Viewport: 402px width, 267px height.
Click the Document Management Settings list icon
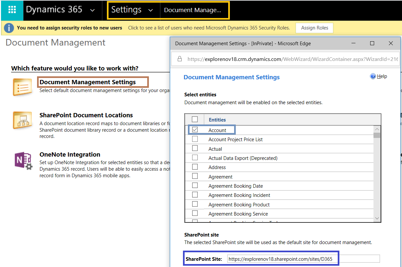click(x=22, y=87)
